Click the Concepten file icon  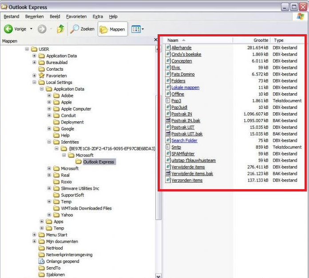tap(168, 61)
